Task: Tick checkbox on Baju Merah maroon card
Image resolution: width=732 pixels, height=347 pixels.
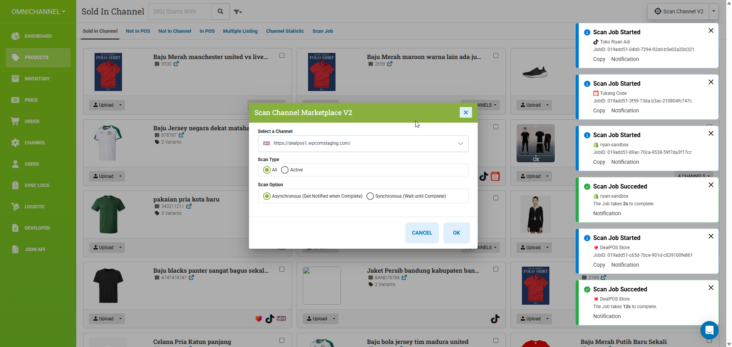Action: [496, 56]
